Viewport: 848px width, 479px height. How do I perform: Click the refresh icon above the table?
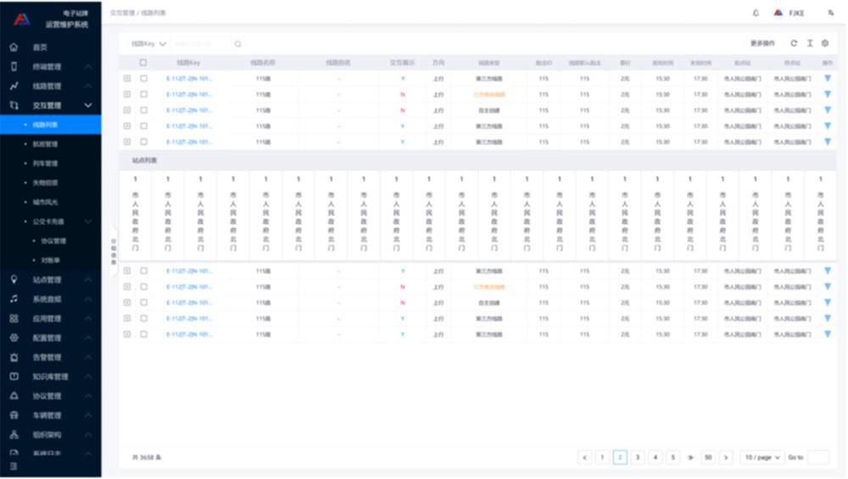(x=794, y=43)
